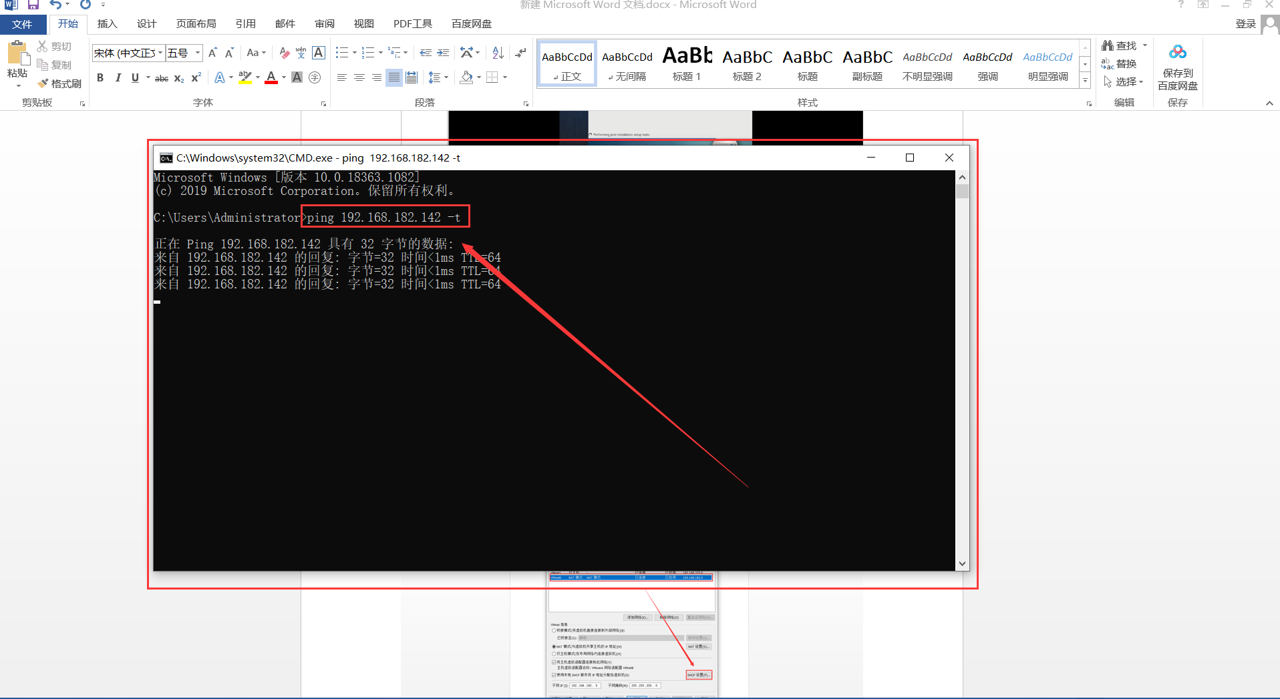Click the Shrink Font icon
Screen dimensions: 1280x699
point(229,53)
